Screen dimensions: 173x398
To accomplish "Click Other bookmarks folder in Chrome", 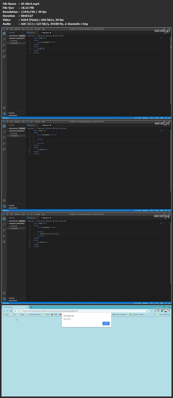I will pyautogui.click(x=163, y=314).
